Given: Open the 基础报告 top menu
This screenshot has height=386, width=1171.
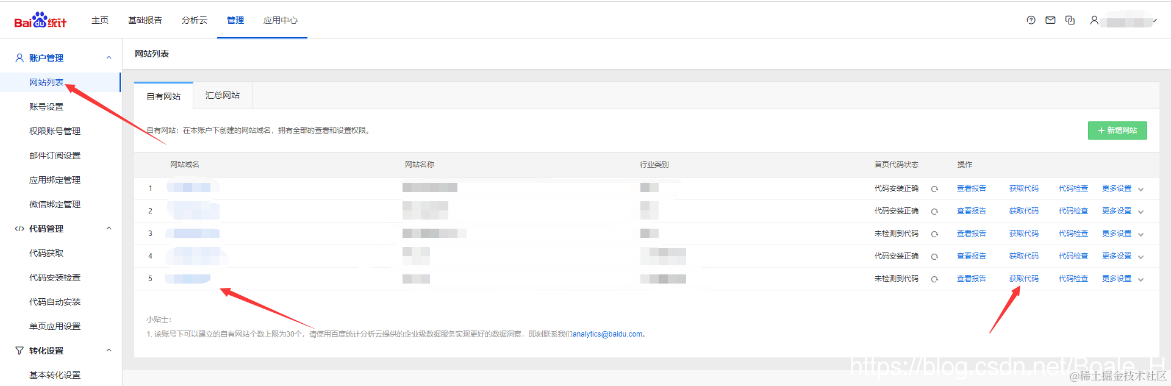Looking at the screenshot, I should (x=145, y=20).
